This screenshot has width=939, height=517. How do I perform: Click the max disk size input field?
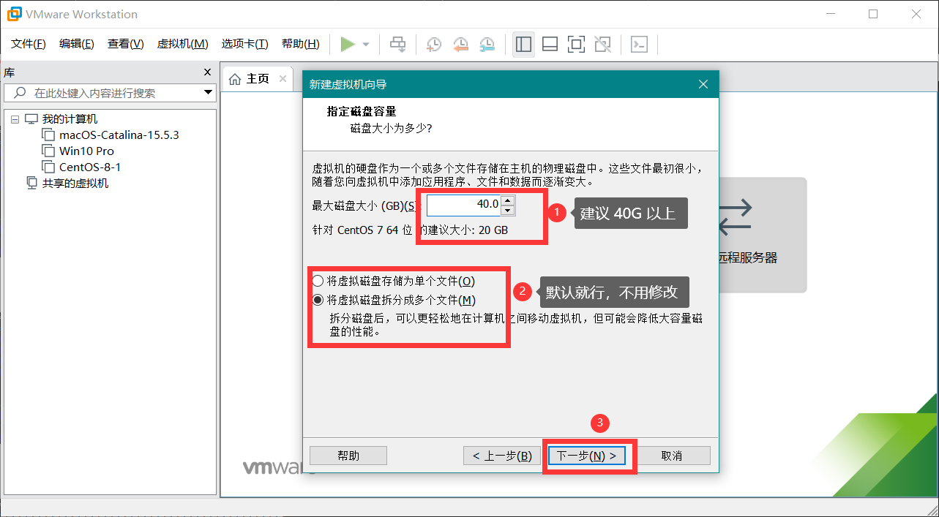pos(463,205)
